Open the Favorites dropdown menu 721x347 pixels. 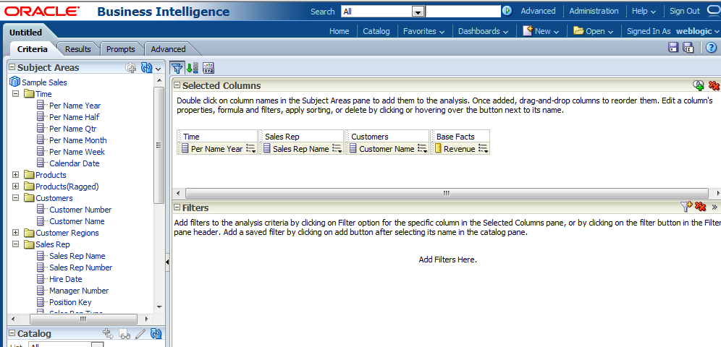(x=424, y=31)
